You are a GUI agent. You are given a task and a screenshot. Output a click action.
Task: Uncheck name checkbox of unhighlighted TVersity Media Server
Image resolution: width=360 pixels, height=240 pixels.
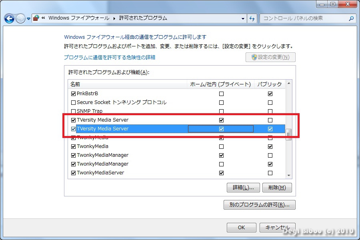(73, 120)
